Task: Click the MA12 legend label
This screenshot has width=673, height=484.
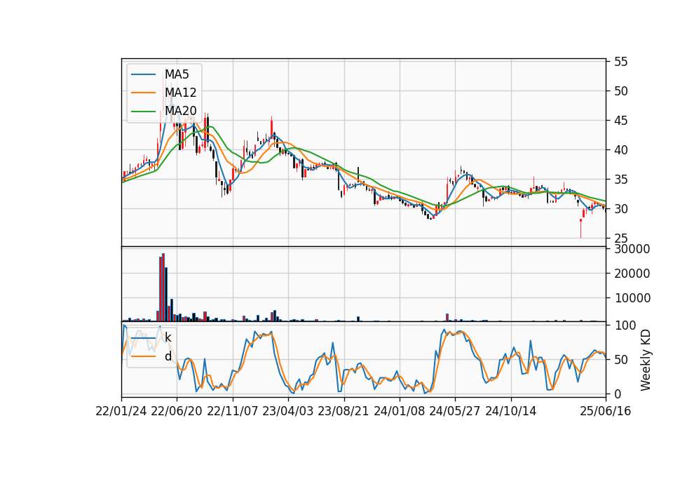Action: coord(180,93)
